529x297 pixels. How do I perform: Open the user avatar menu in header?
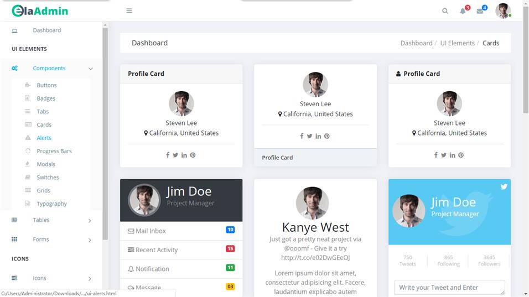pos(502,11)
